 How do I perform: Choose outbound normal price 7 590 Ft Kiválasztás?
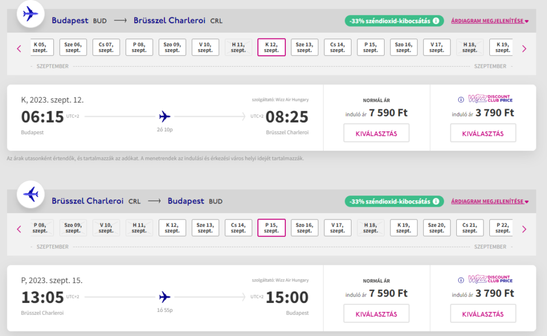[376, 134]
